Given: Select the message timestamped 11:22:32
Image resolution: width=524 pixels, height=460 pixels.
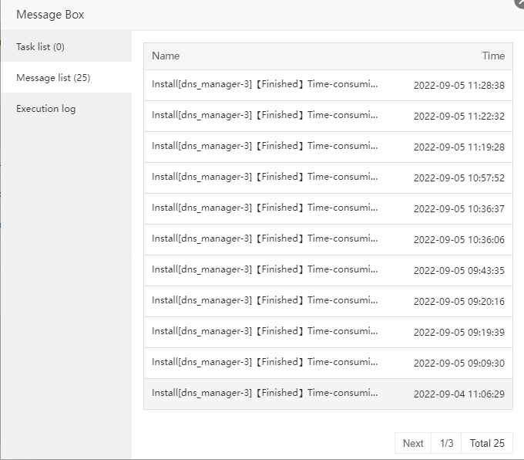Looking at the screenshot, I should click(265, 116).
